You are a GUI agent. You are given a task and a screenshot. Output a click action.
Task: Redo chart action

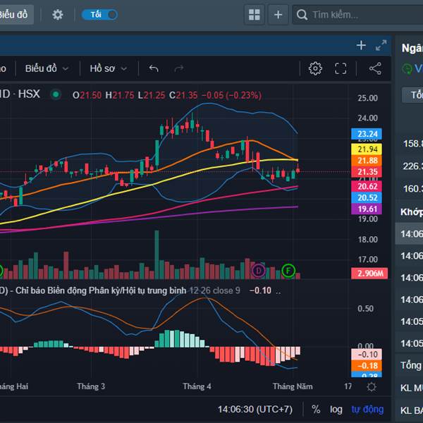pyautogui.click(x=179, y=68)
